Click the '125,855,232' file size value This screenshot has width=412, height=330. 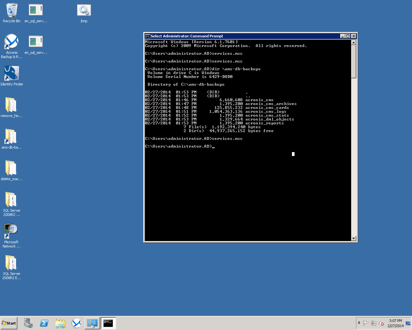coord(229,108)
